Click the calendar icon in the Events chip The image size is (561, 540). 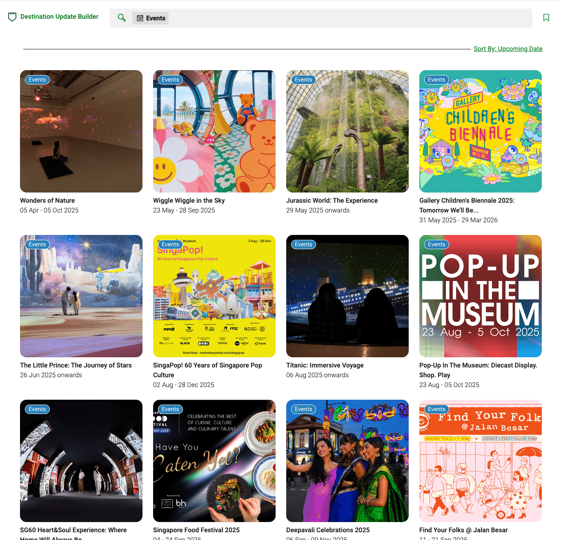click(x=140, y=18)
